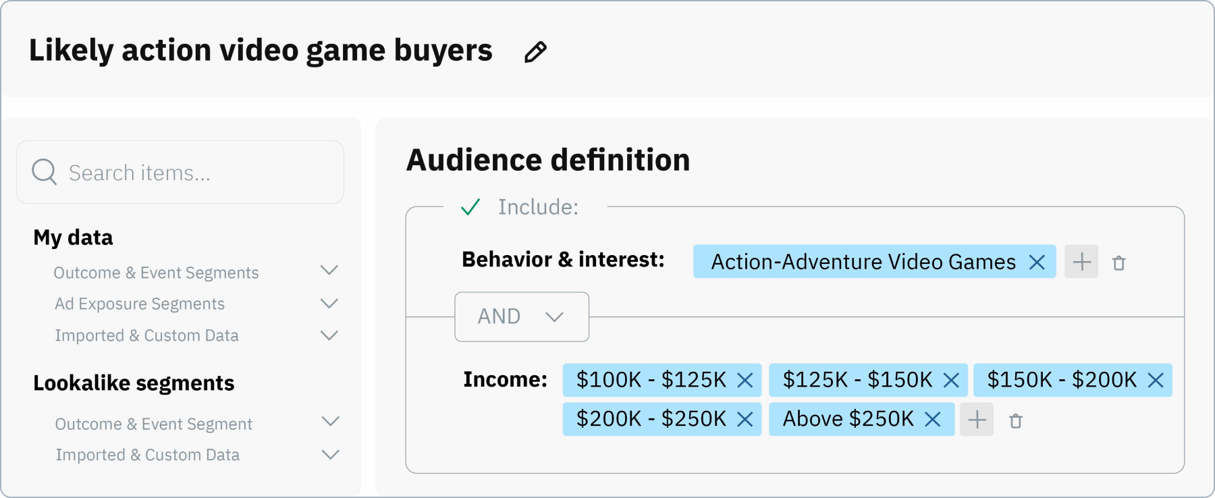Expand Outcome & Event Segments under My data
The width and height of the screenshot is (1215, 498).
(x=329, y=271)
